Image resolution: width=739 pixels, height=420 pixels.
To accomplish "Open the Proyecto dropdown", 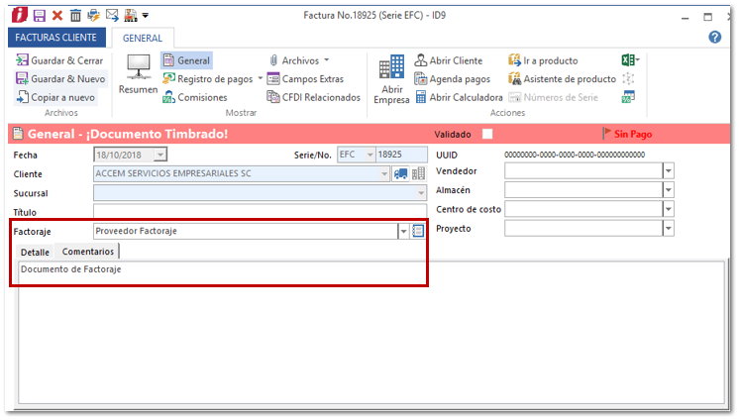I will (668, 229).
